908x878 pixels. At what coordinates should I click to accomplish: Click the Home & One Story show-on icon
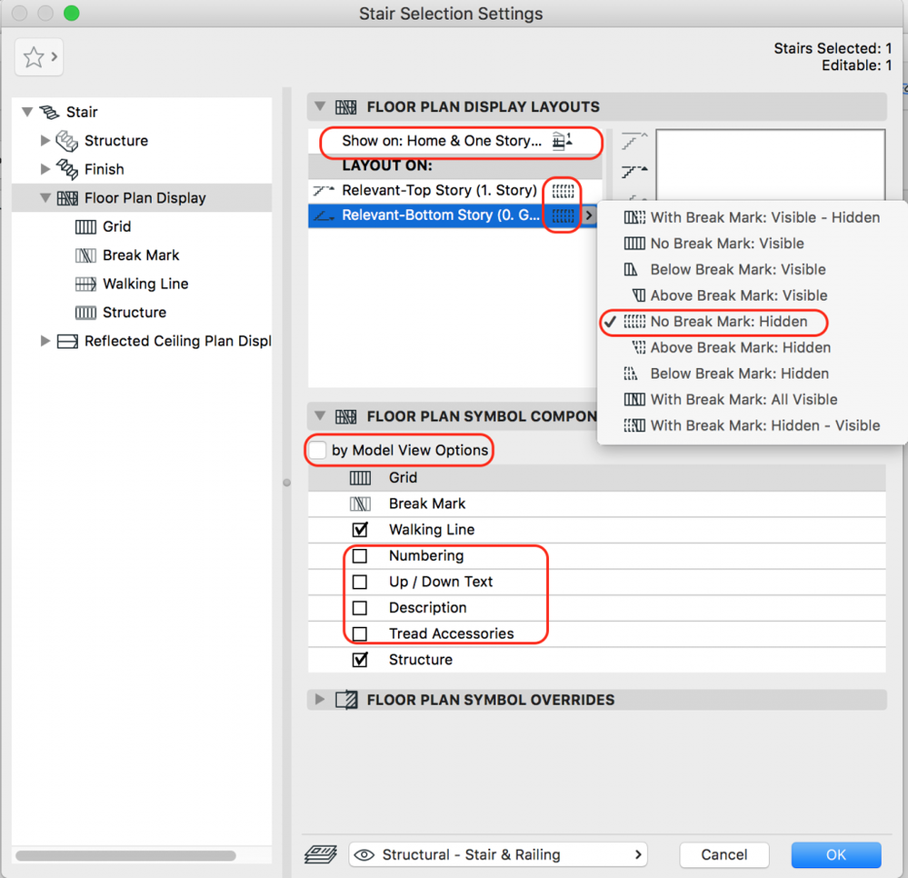(562, 141)
